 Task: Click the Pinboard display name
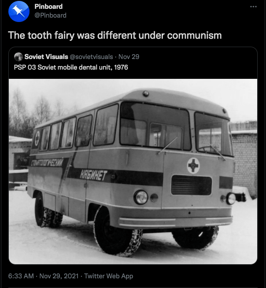(48, 7)
